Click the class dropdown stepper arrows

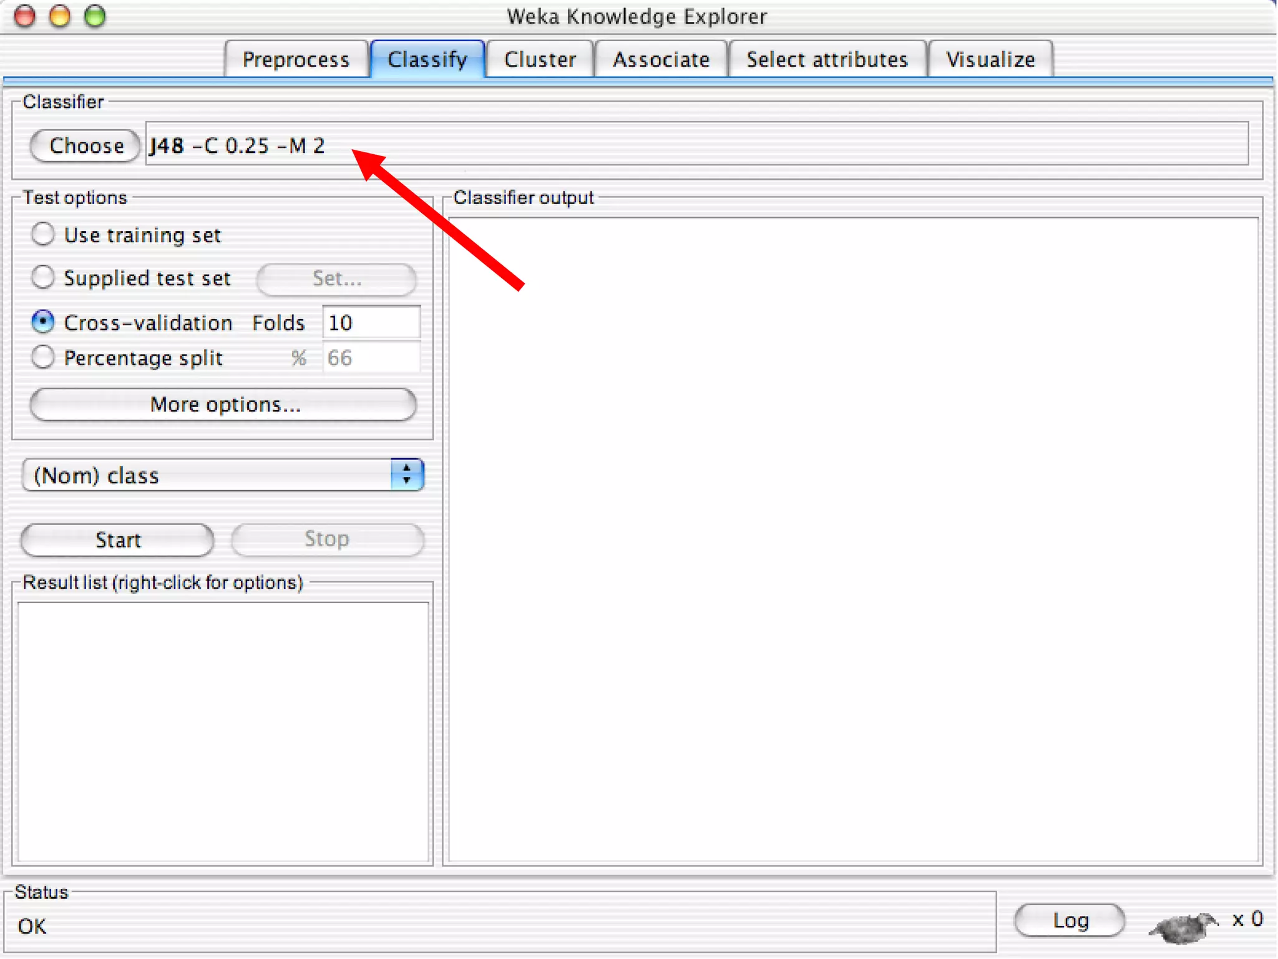click(x=407, y=475)
